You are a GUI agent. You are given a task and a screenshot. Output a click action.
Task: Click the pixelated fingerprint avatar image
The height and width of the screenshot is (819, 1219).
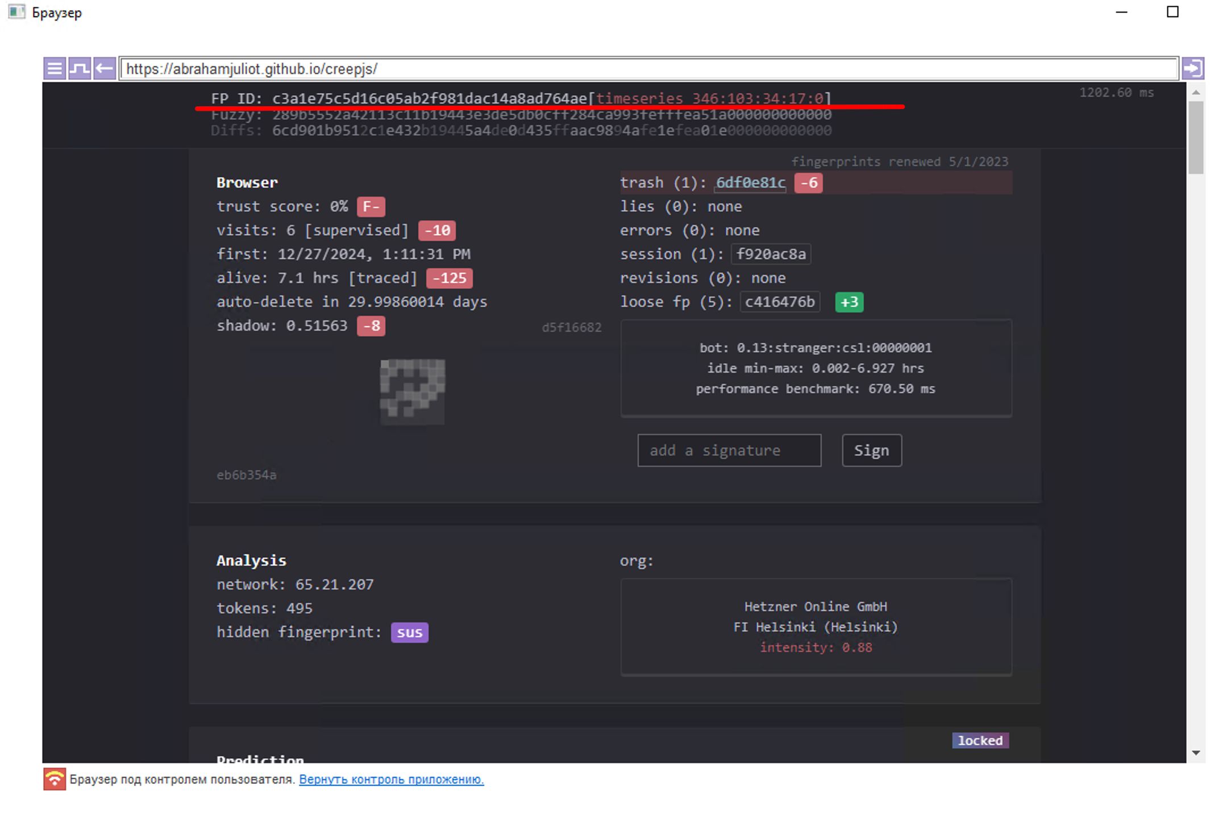pyautogui.click(x=413, y=391)
